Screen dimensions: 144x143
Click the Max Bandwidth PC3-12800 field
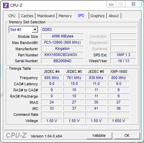tap(62, 43)
